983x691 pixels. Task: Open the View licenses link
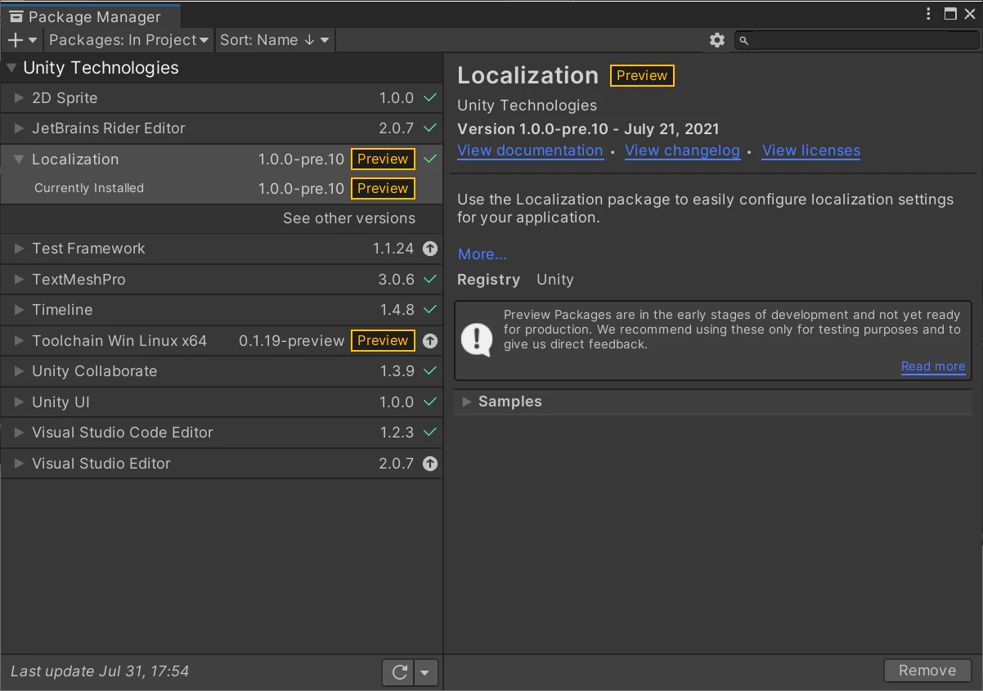811,150
